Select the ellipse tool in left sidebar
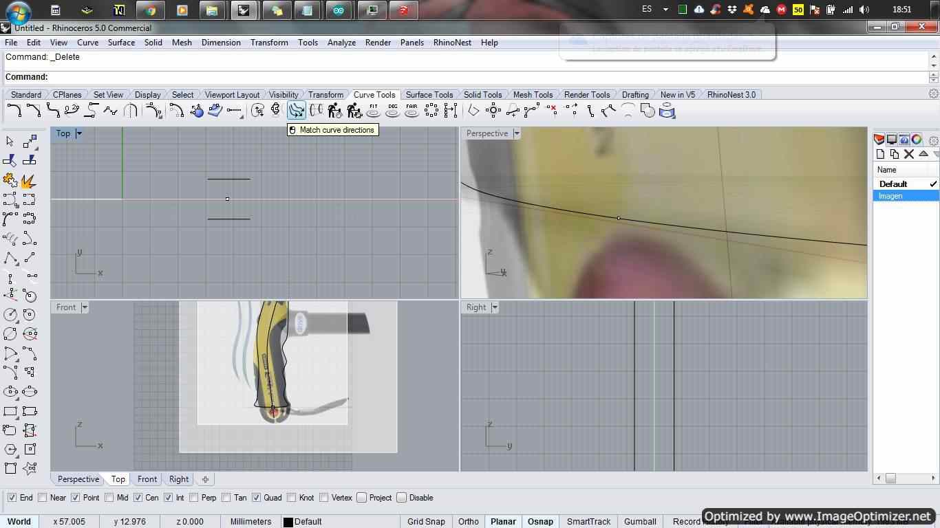The height and width of the screenshot is (528, 940). coord(10,392)
